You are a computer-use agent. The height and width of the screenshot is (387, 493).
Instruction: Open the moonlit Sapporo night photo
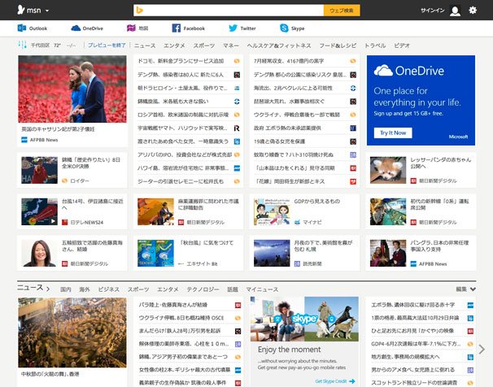tap(272, 253)
